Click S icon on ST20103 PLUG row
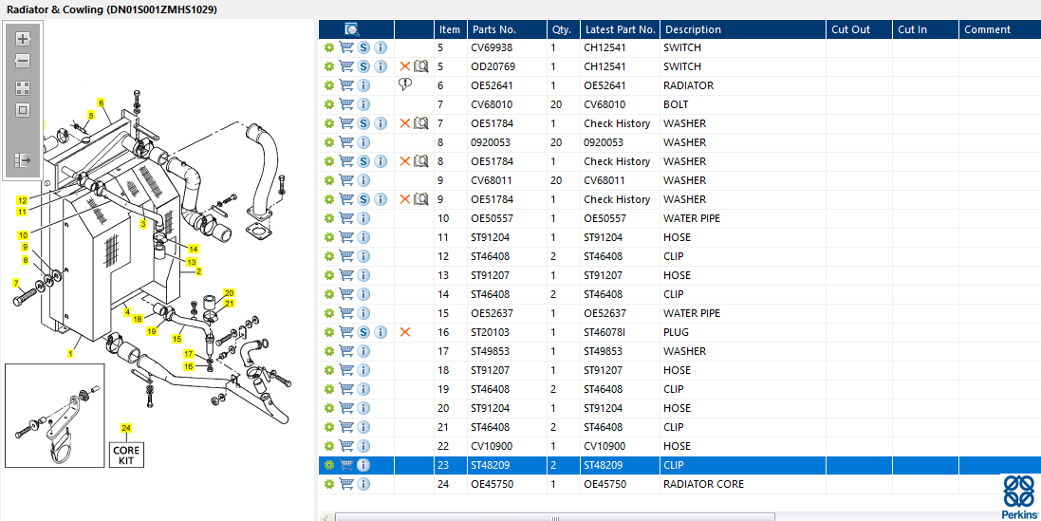 point(363,332)
